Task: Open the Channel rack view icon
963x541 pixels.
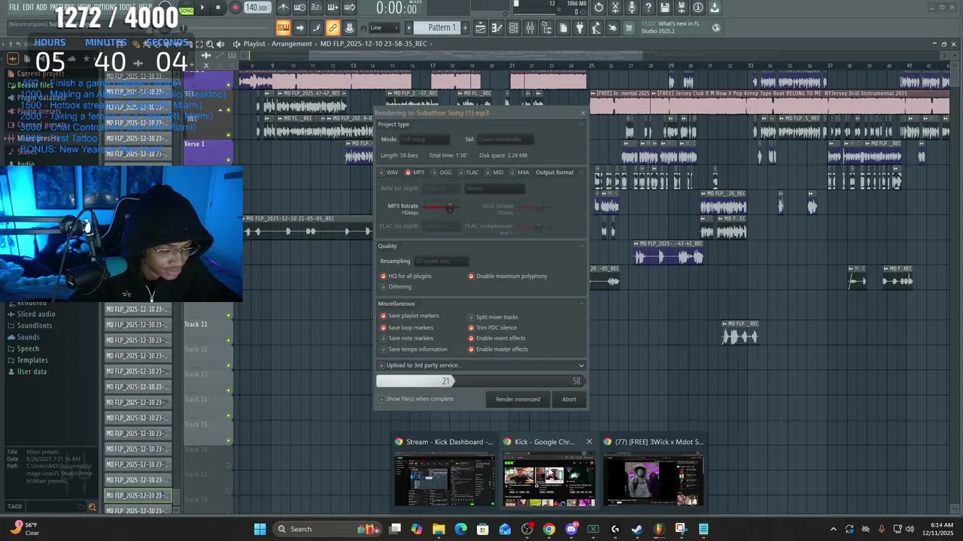Action: pyautogui.click(x=513, y=28)
